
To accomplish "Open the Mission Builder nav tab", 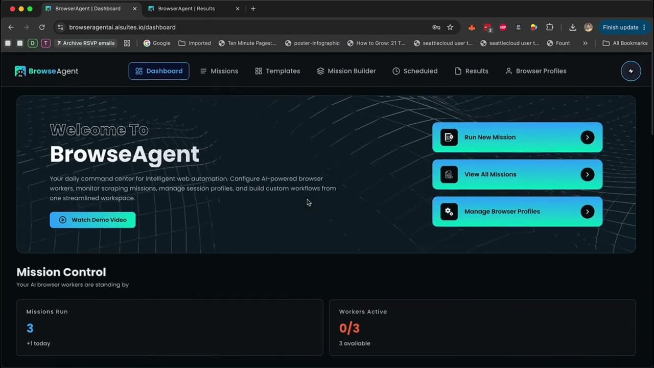I will (346, 71).
